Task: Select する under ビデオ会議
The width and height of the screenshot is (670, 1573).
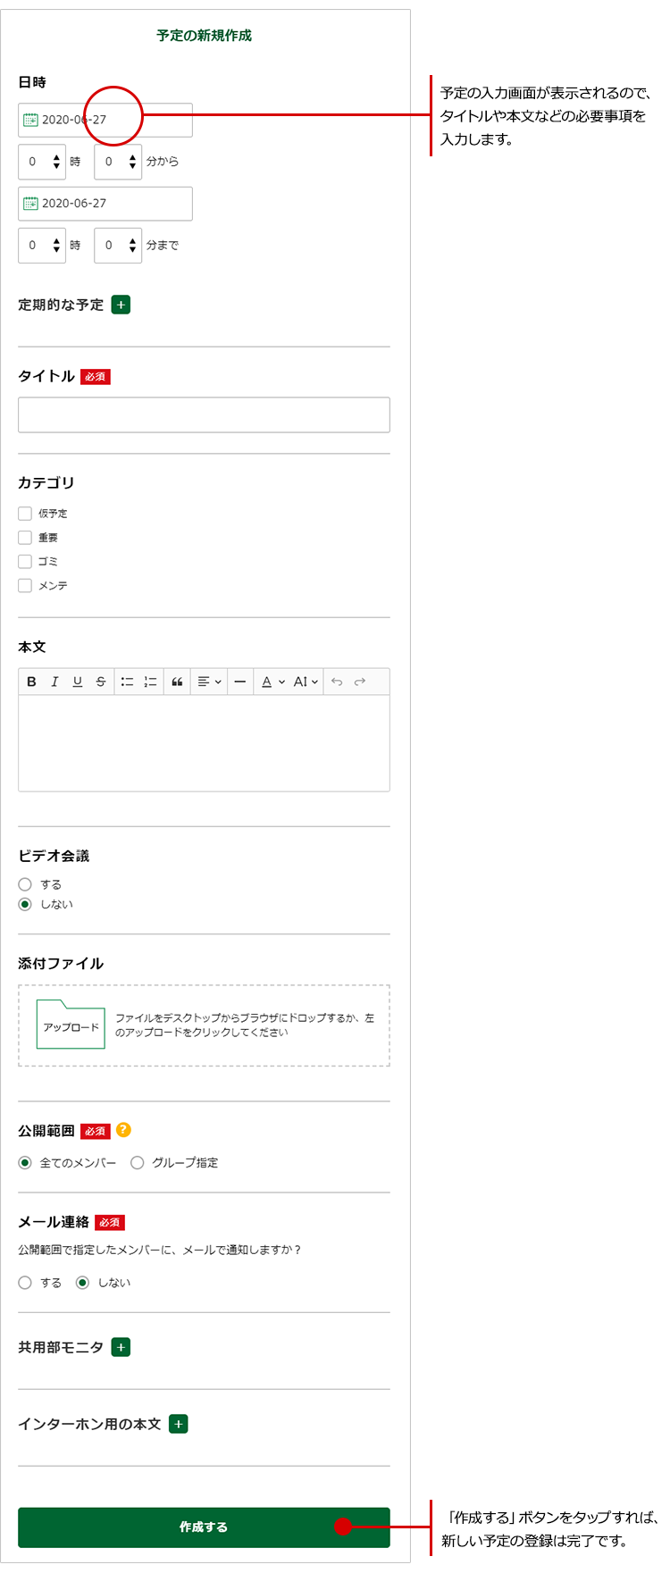Action: [x=25, y=884]
